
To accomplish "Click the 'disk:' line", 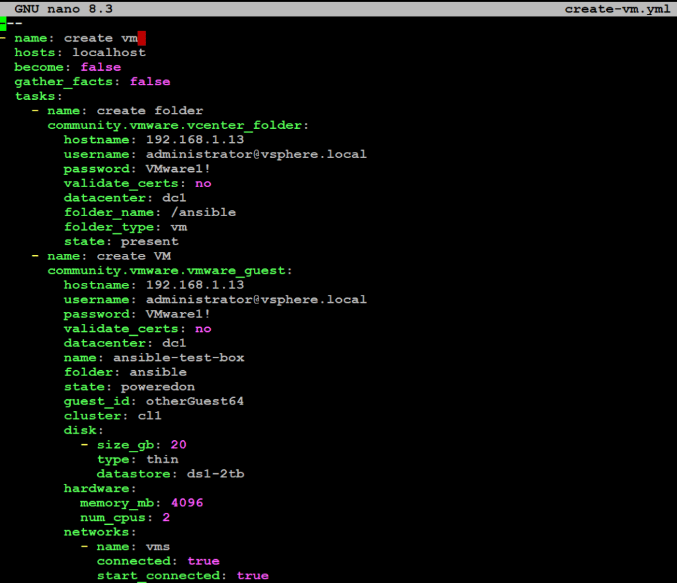I will click(x=84, y=430).
